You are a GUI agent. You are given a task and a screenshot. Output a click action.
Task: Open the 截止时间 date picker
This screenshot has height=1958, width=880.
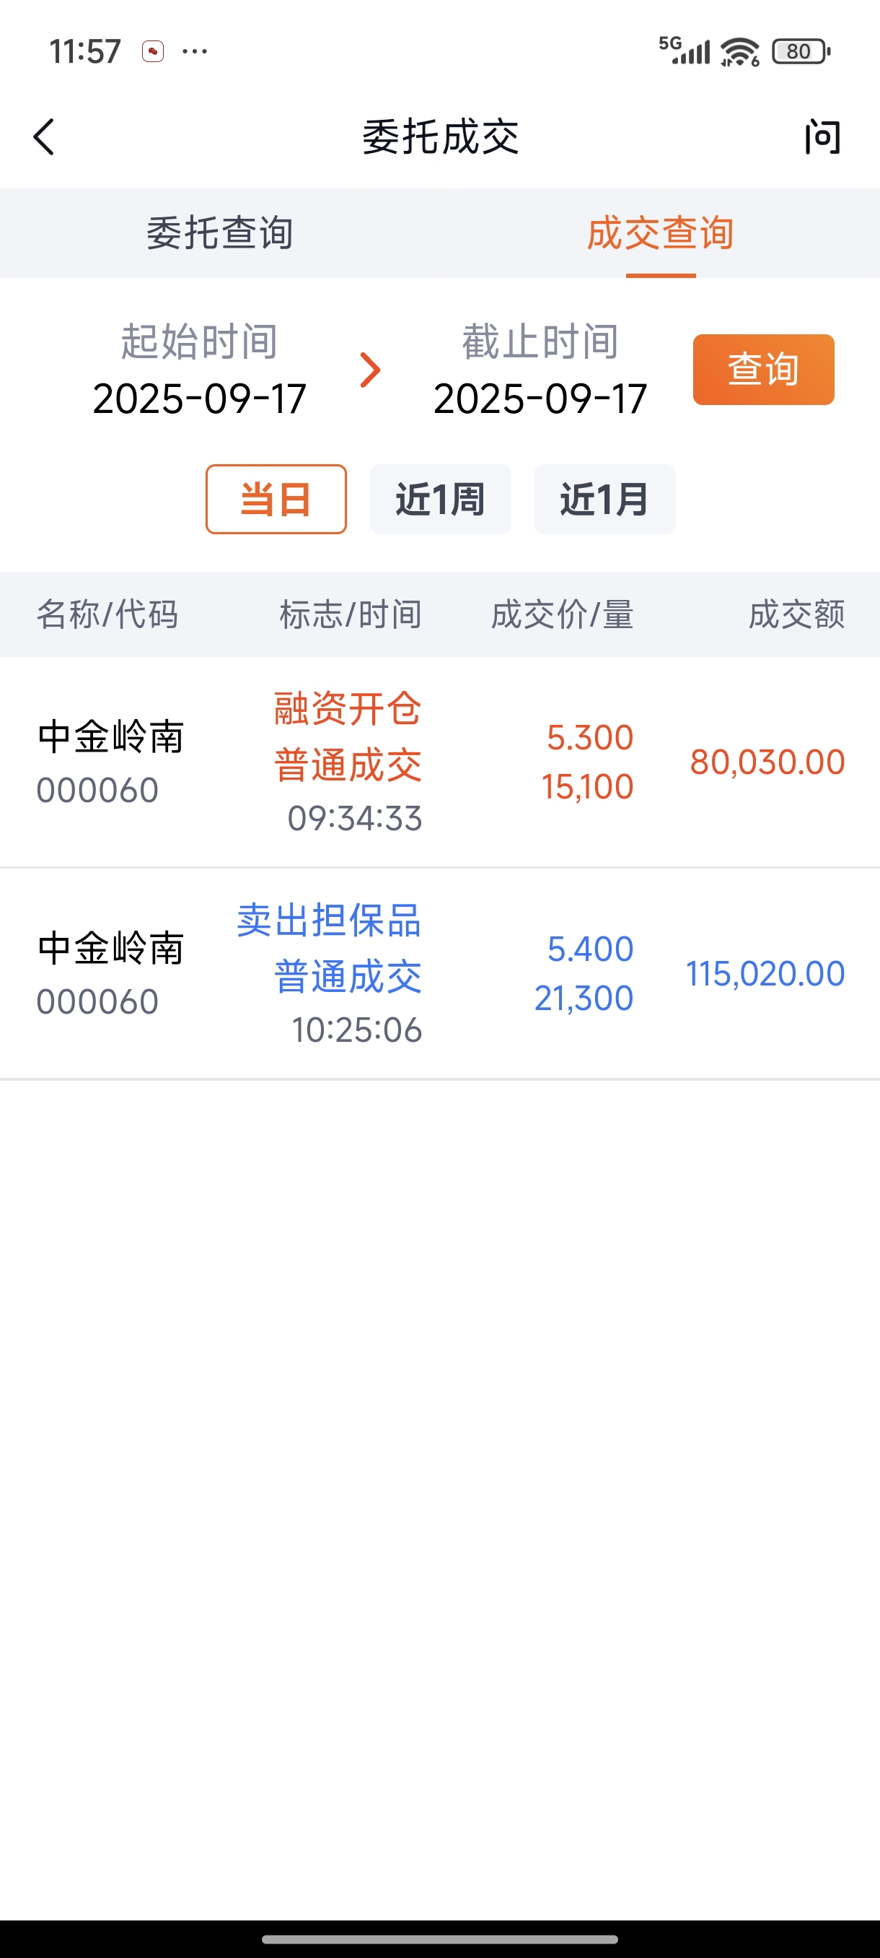pyautogui.click(x=540, y=370)
